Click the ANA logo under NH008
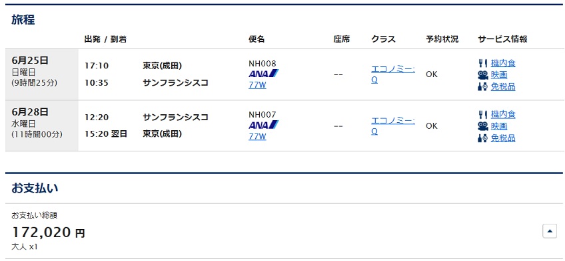The width and height of the screenshot is (565, 261). pyautogui.click(x=263, y=74)
